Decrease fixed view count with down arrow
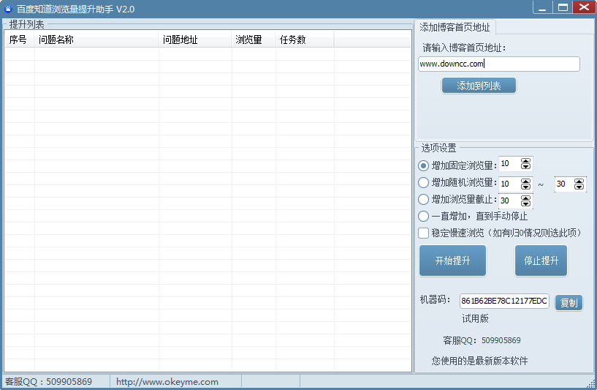Image resolution: width=597 pixels, height=390 pixels. [x=525, y=167]
